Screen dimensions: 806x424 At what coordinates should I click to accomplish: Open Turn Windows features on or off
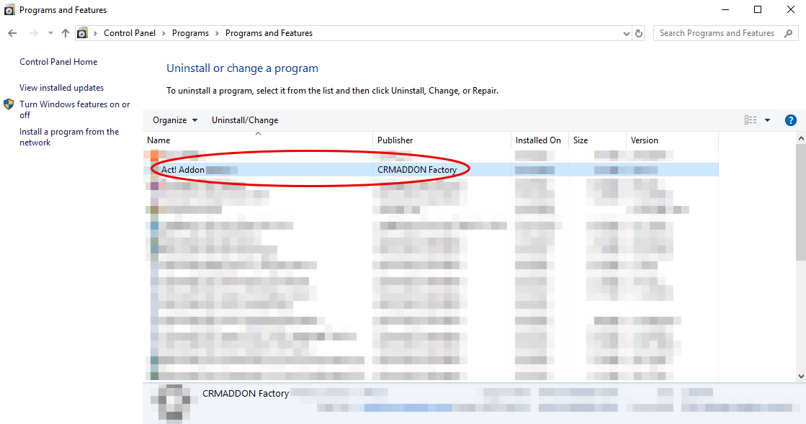point(74,109)
